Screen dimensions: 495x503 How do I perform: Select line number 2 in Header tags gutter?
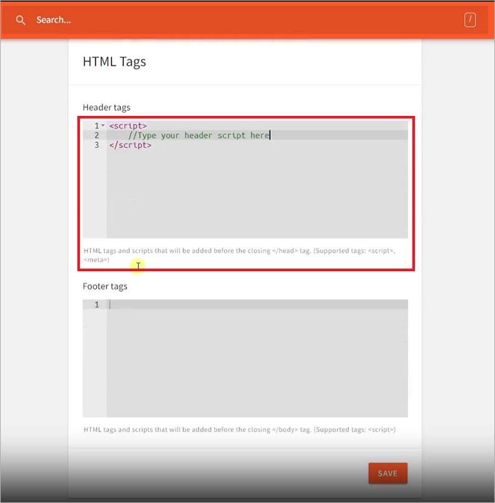(96, 136)
